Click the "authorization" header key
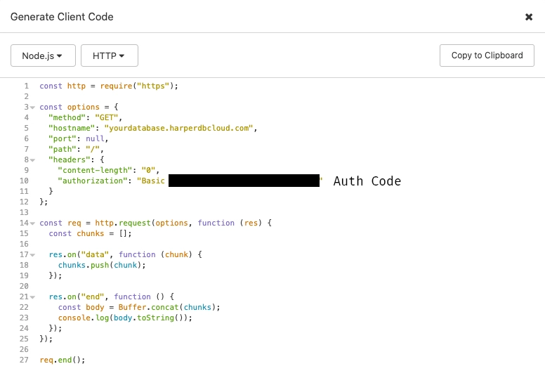Screen dimensions: 545x378 point(93,181)
